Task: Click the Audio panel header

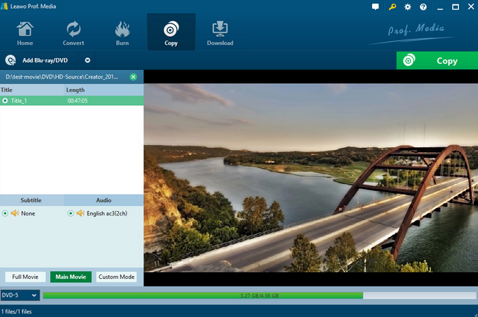Action: click(x=104, y=200)
